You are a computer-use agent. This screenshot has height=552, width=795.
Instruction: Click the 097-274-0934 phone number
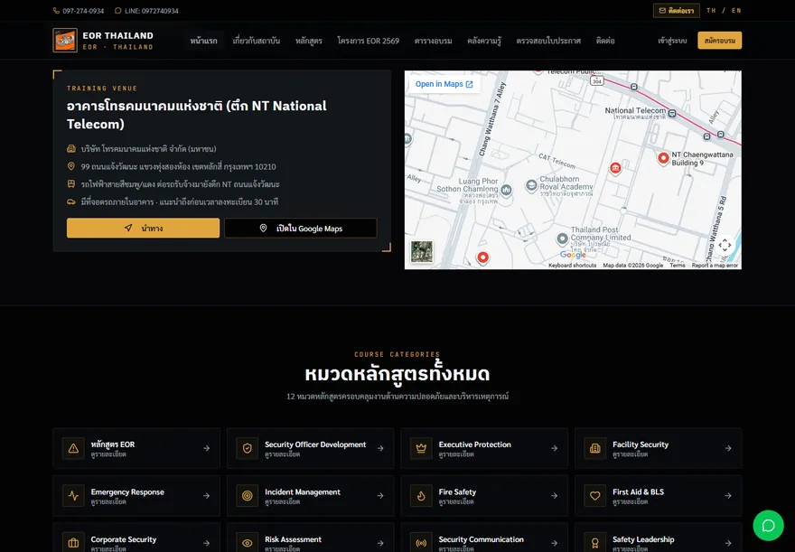click(83, 11)
